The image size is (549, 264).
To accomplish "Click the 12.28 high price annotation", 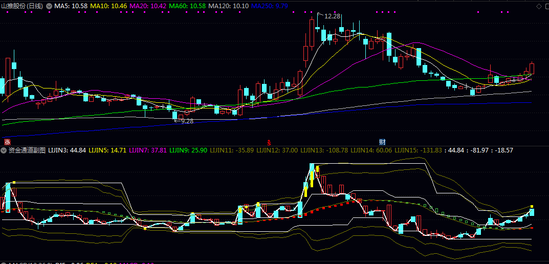I will (332, 16).
